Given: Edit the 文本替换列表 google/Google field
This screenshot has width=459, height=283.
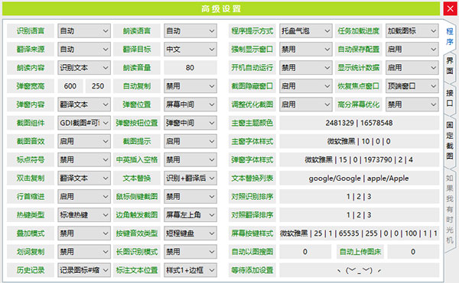Looking at the screenshot, I should 359,178.
